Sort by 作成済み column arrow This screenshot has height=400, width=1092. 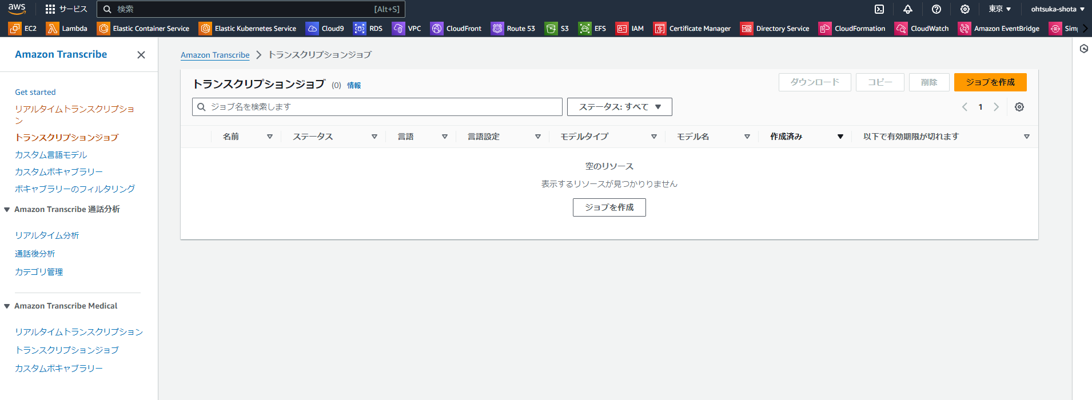(840, 137)
